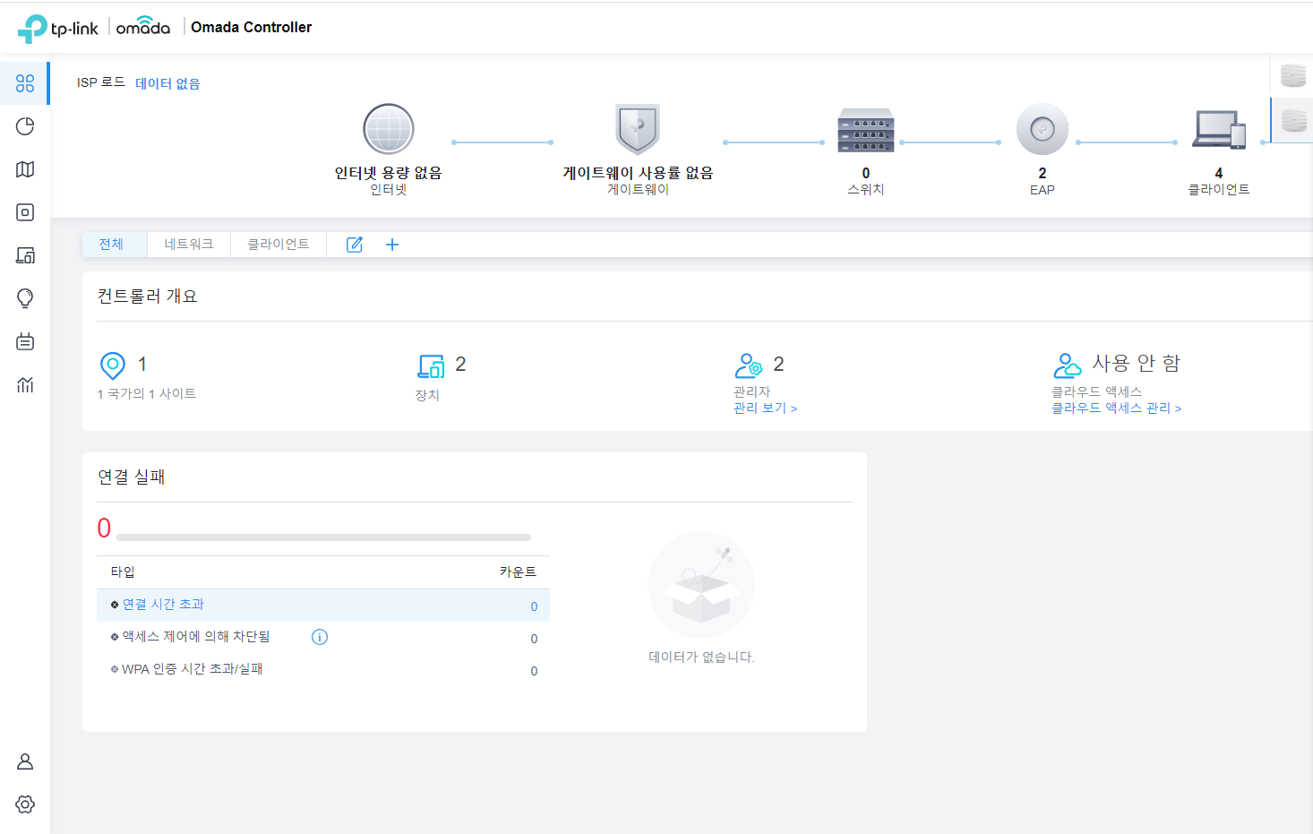Click the Internet globe topology icon
This screenshot has width=1313, height=834.
pos(389,129)
